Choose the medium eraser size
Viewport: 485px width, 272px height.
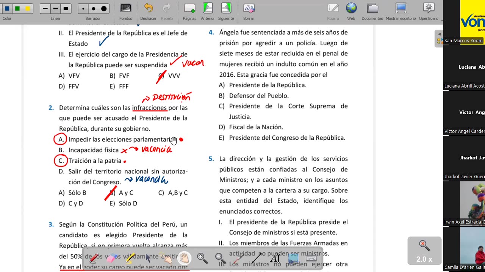click(93, 8)
